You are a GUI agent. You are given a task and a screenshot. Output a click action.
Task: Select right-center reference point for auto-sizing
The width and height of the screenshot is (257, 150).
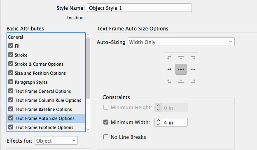click(x=193, y=69)
